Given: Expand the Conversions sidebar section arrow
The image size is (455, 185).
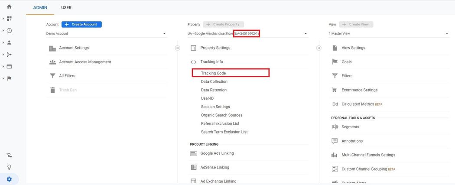Looking at the screenshot, I should point(3,78).
